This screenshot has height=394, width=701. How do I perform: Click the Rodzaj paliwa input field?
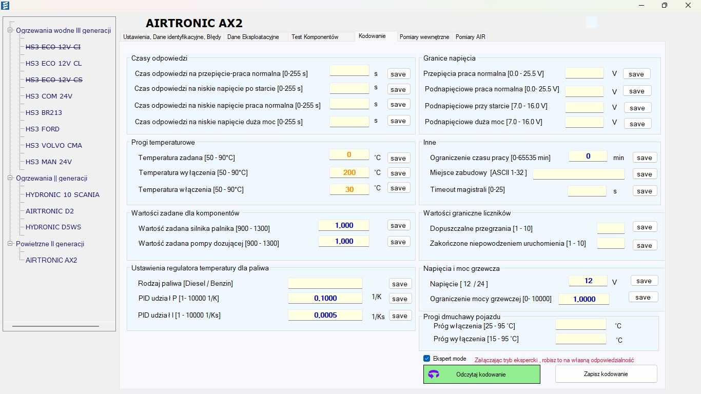click(325, 283)
